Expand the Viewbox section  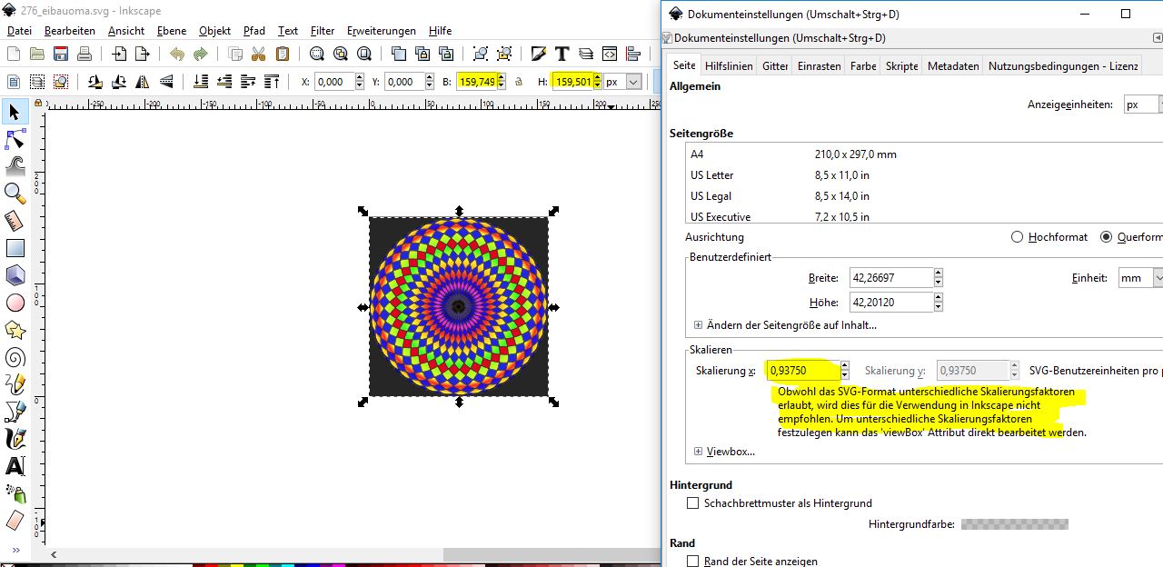tap(698, 452)
